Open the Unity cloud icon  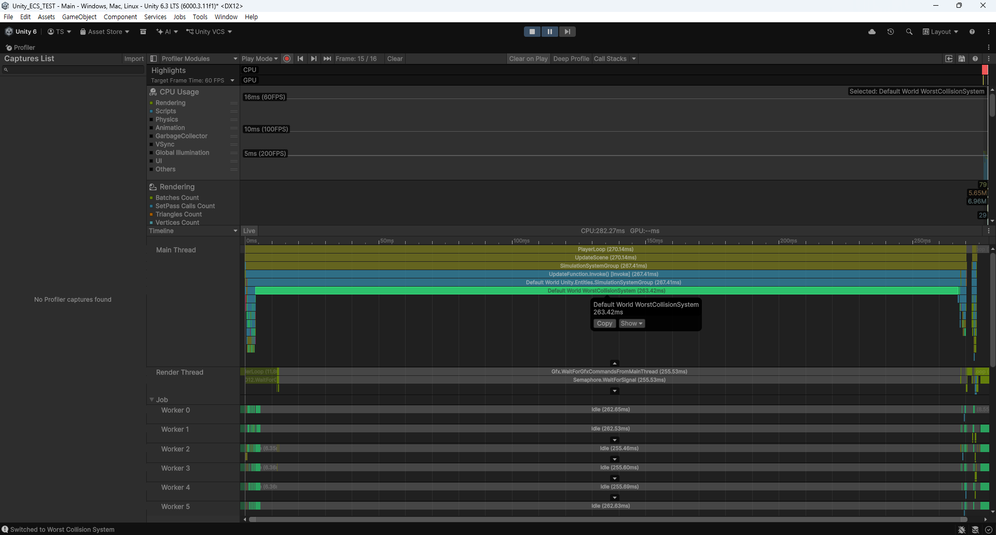point(872,32)
